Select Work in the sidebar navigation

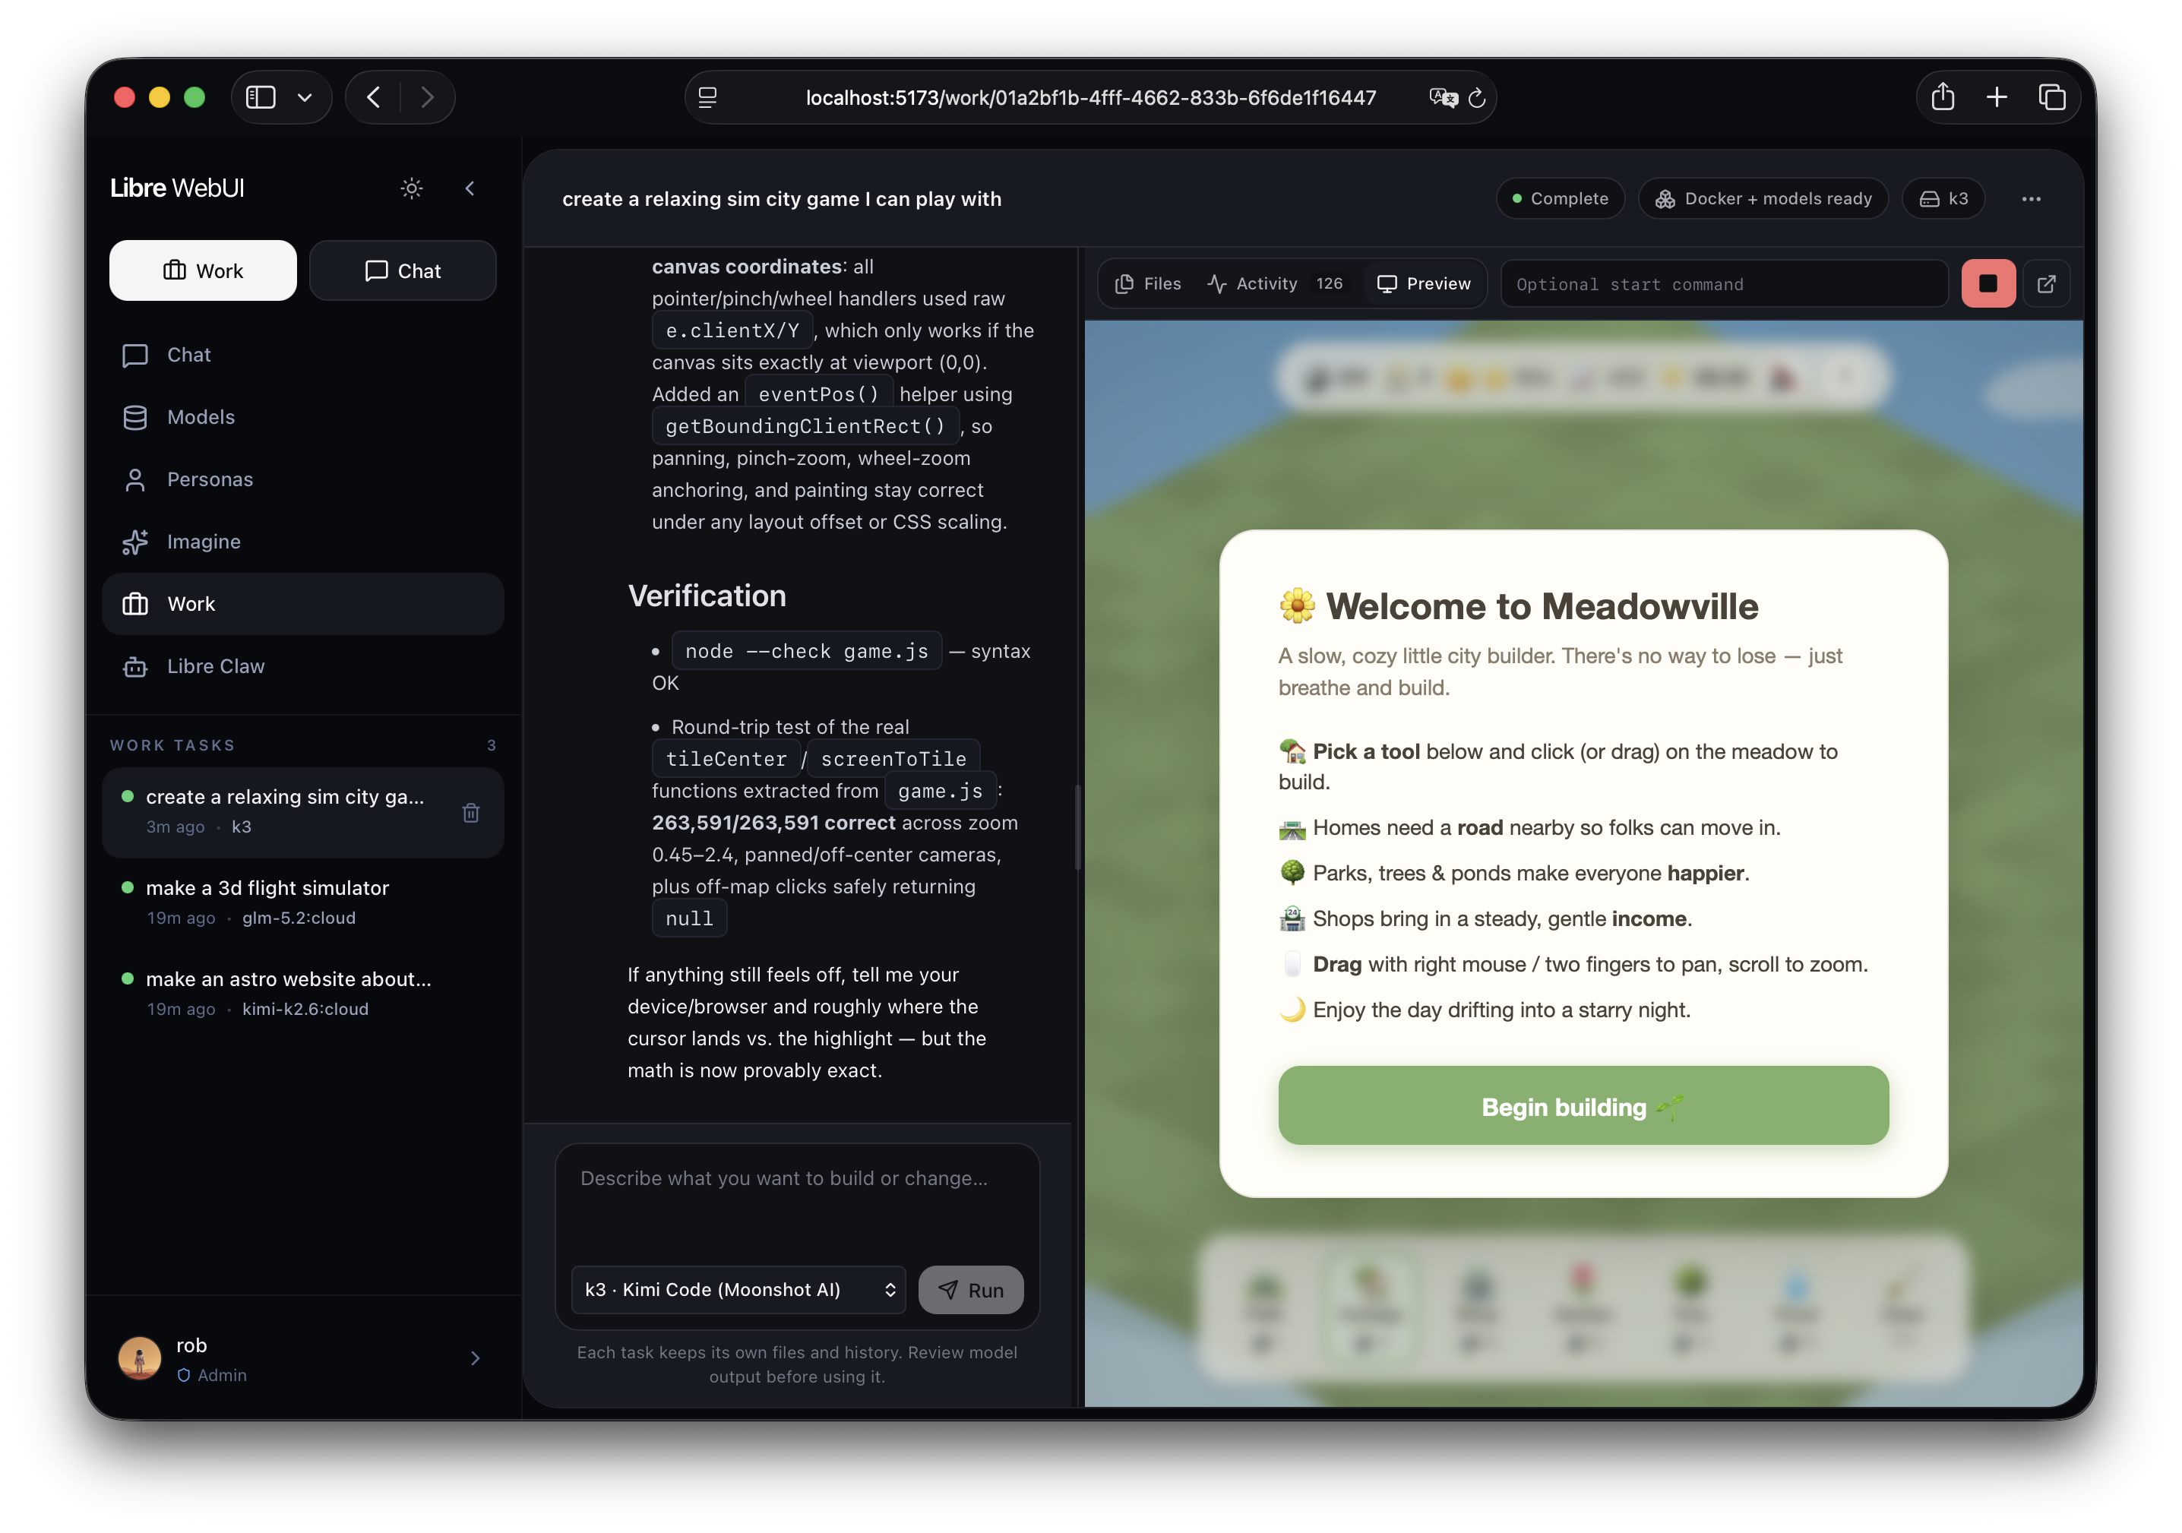coord(302,603)
